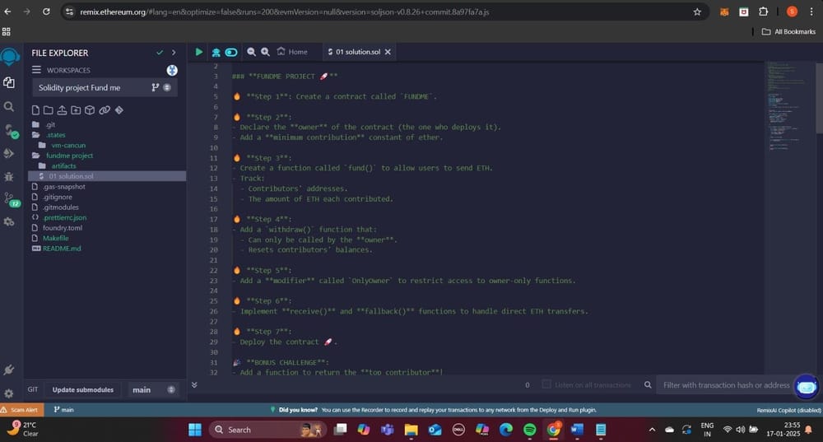823x442 pixels.
Task: Open the RemixAI assistant chat bubble
Action: 807,388
